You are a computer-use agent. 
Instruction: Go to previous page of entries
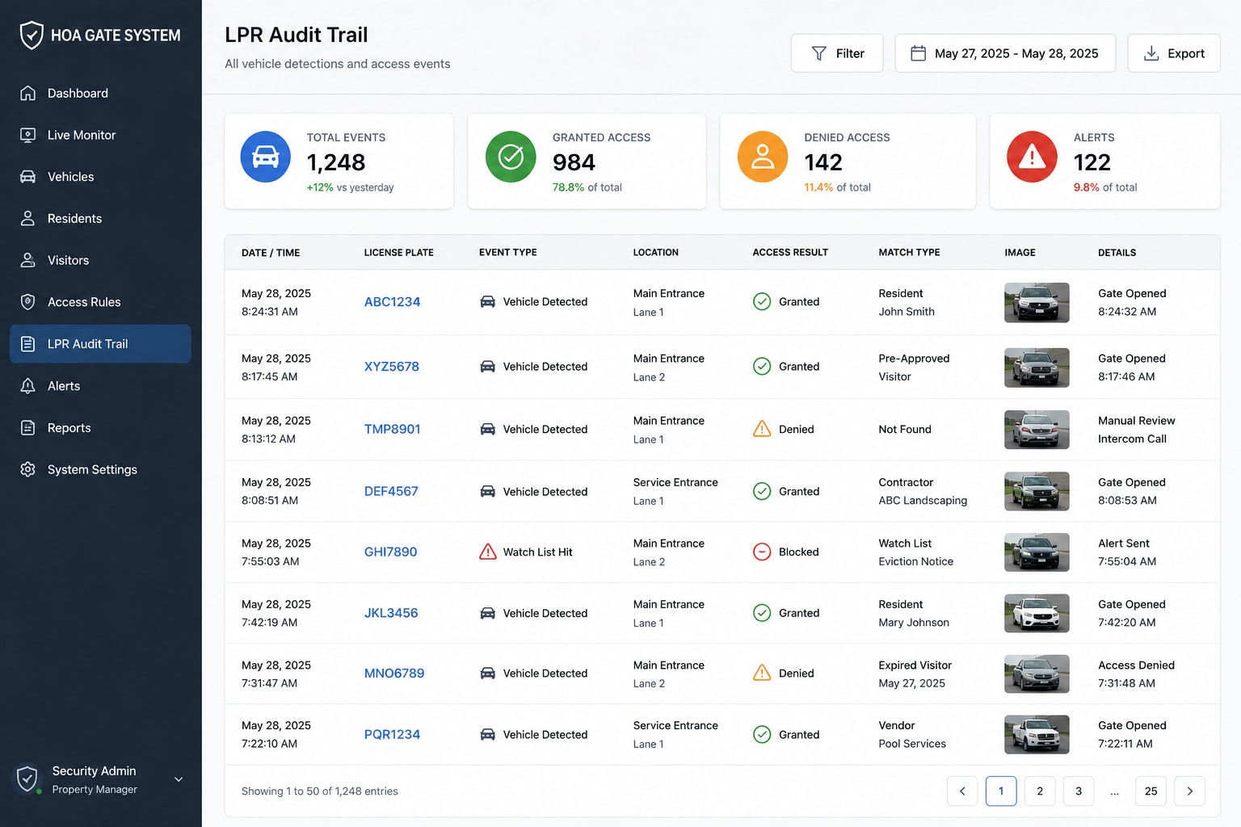(962, 791)
